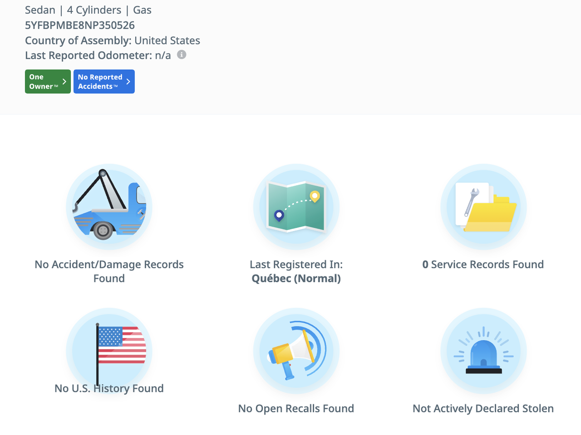
Task: Click the folded map registration icon
Action: (x=296, y=207)
